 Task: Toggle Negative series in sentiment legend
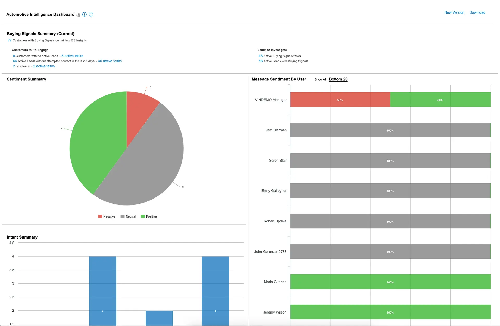click(107, 216)
